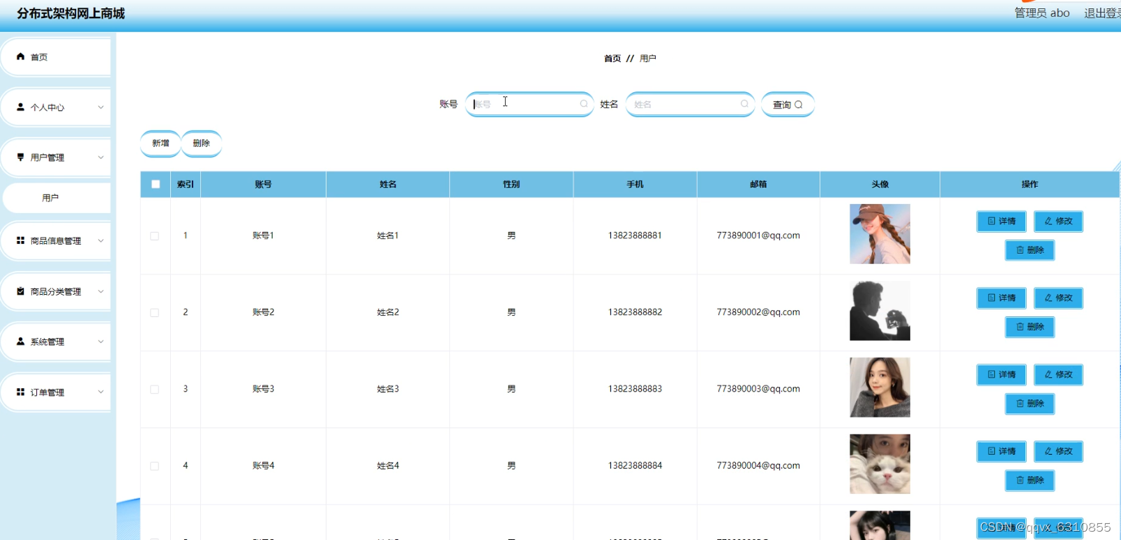This screenshot has width=1121, height=540.
Task: Delete the 账号2 user row
Action: click(1030, 326)
